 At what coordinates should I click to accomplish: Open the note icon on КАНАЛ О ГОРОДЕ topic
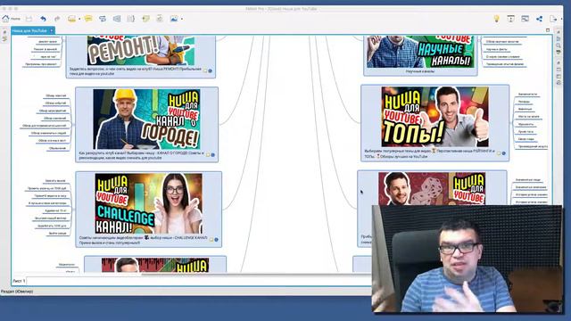(208, 154)
